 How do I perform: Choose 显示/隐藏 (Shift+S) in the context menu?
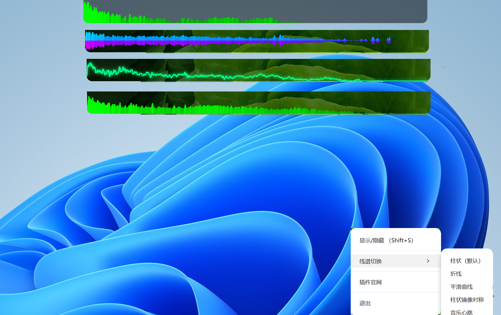[396, 240]
